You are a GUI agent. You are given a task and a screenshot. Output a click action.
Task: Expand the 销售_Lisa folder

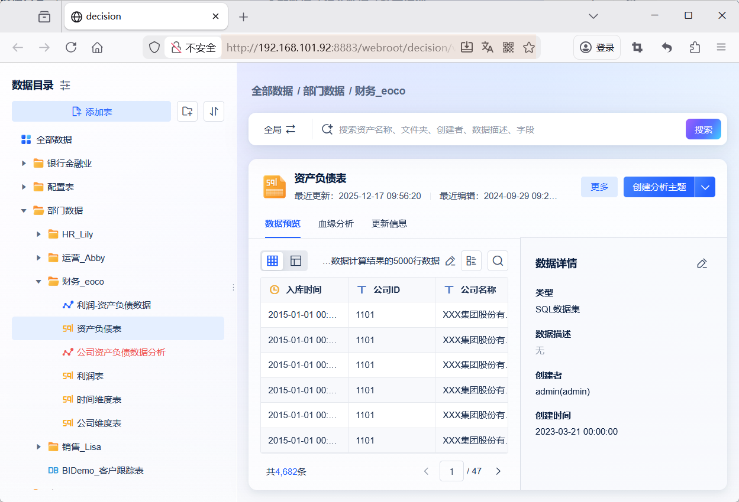point(39,446)
